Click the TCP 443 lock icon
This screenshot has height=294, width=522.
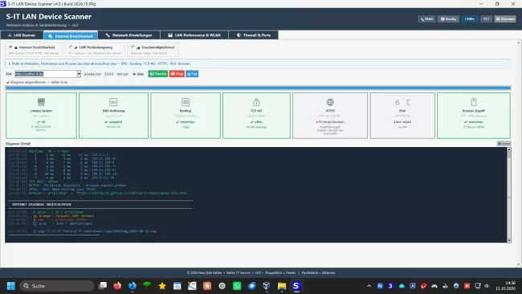click(x=256, y=102)
